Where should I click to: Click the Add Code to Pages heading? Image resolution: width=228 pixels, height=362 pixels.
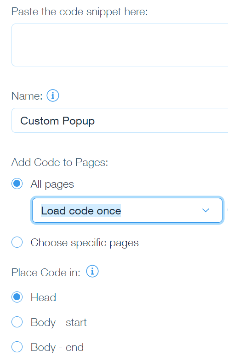[x=60, y=162]
